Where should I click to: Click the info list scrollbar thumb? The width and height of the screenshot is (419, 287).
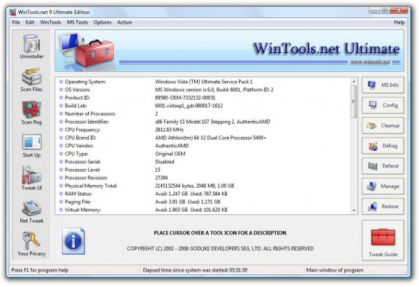(354, 101)
